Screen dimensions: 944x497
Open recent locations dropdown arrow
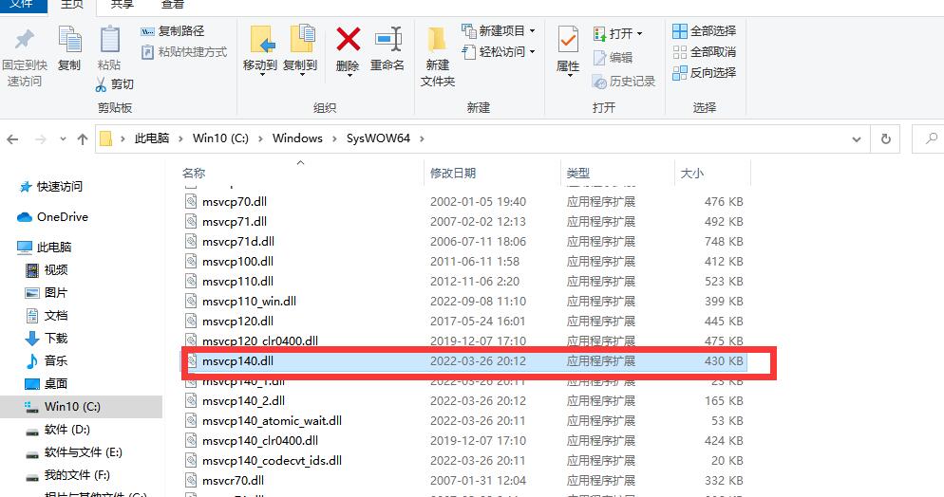coord(64,139)
